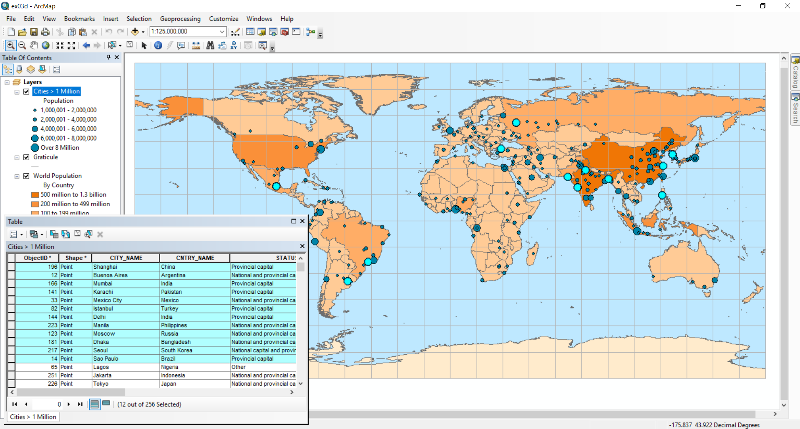The image size is (800, 429).
Task: Open the Related Tables dropdown arrow
Action: point(42,235)
